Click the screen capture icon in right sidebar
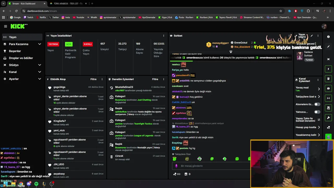This screenshot has width=334, height=188. coord(329,59)
